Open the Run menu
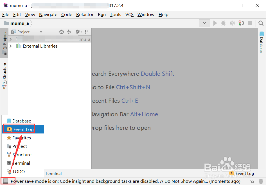This screenshot has width=266, height=185. pyautogui.click(x=102, y=15)
